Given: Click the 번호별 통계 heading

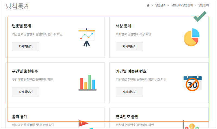Looking at the screenshot, I should pyautogui.click(x=21, y=26).
